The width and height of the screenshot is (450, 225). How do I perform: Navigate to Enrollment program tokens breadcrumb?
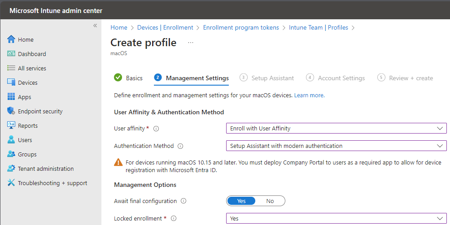click(x=241, y=27)
